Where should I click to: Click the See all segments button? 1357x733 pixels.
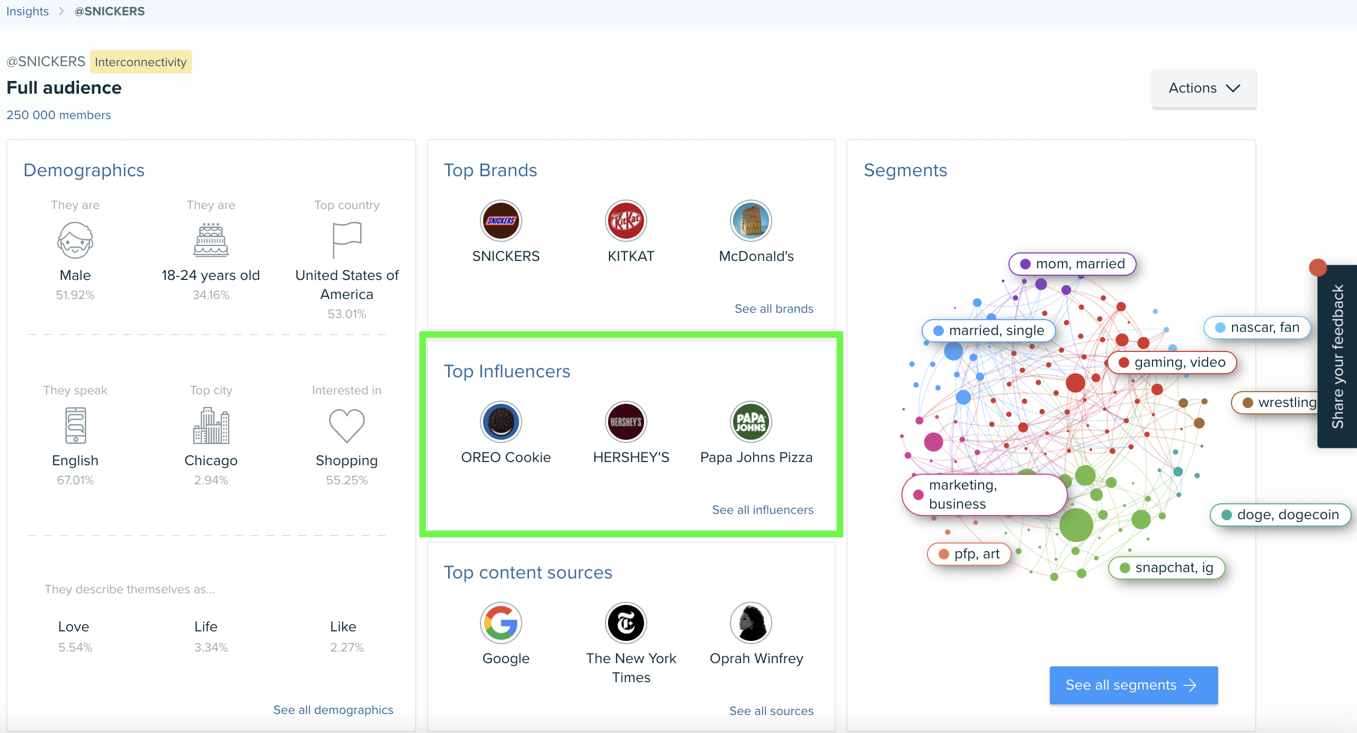[x=1133, y=685]
